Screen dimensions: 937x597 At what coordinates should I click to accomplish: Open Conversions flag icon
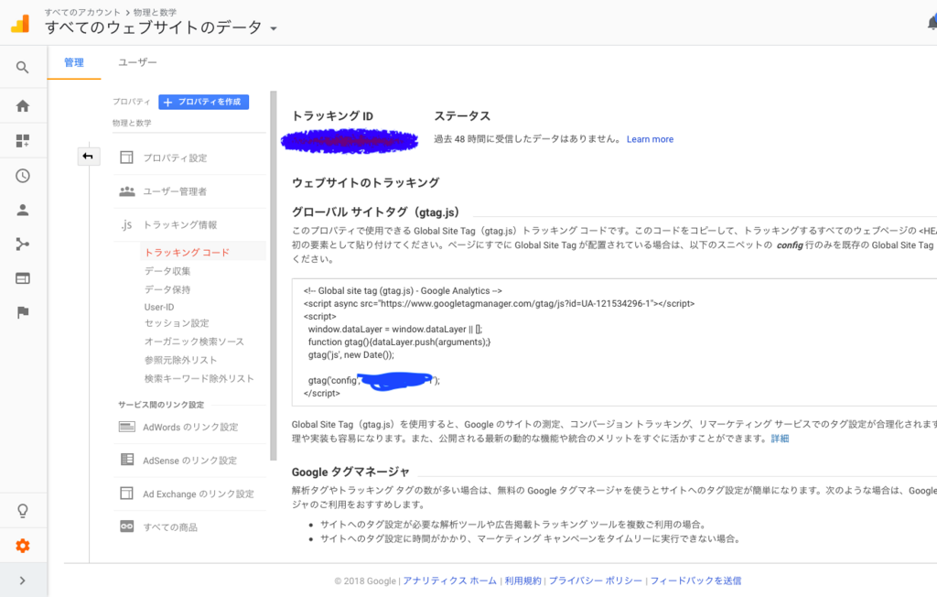coord(23,312)
